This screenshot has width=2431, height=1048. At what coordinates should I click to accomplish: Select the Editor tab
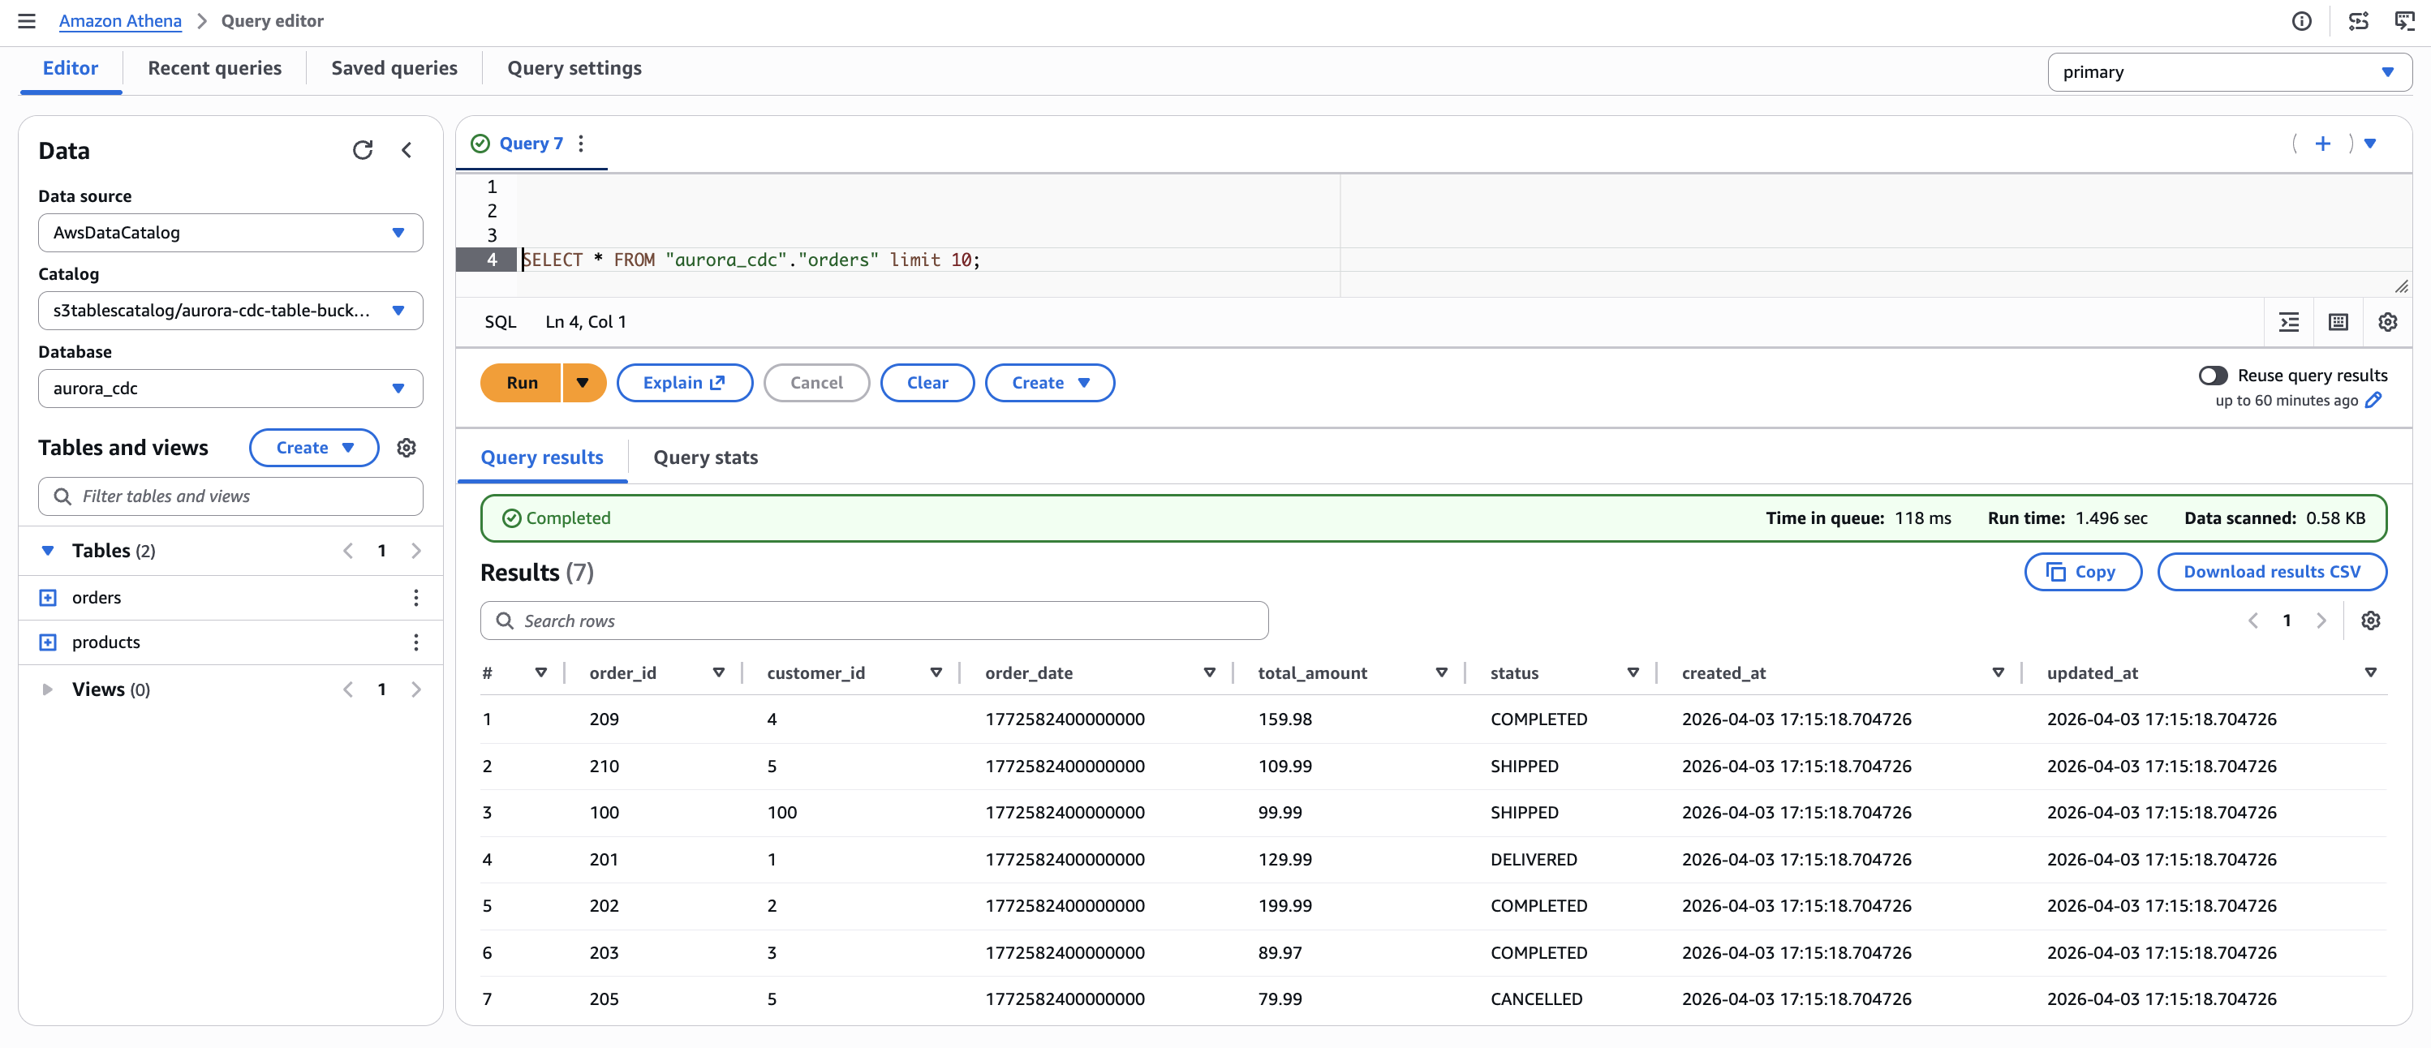(71, 68)
